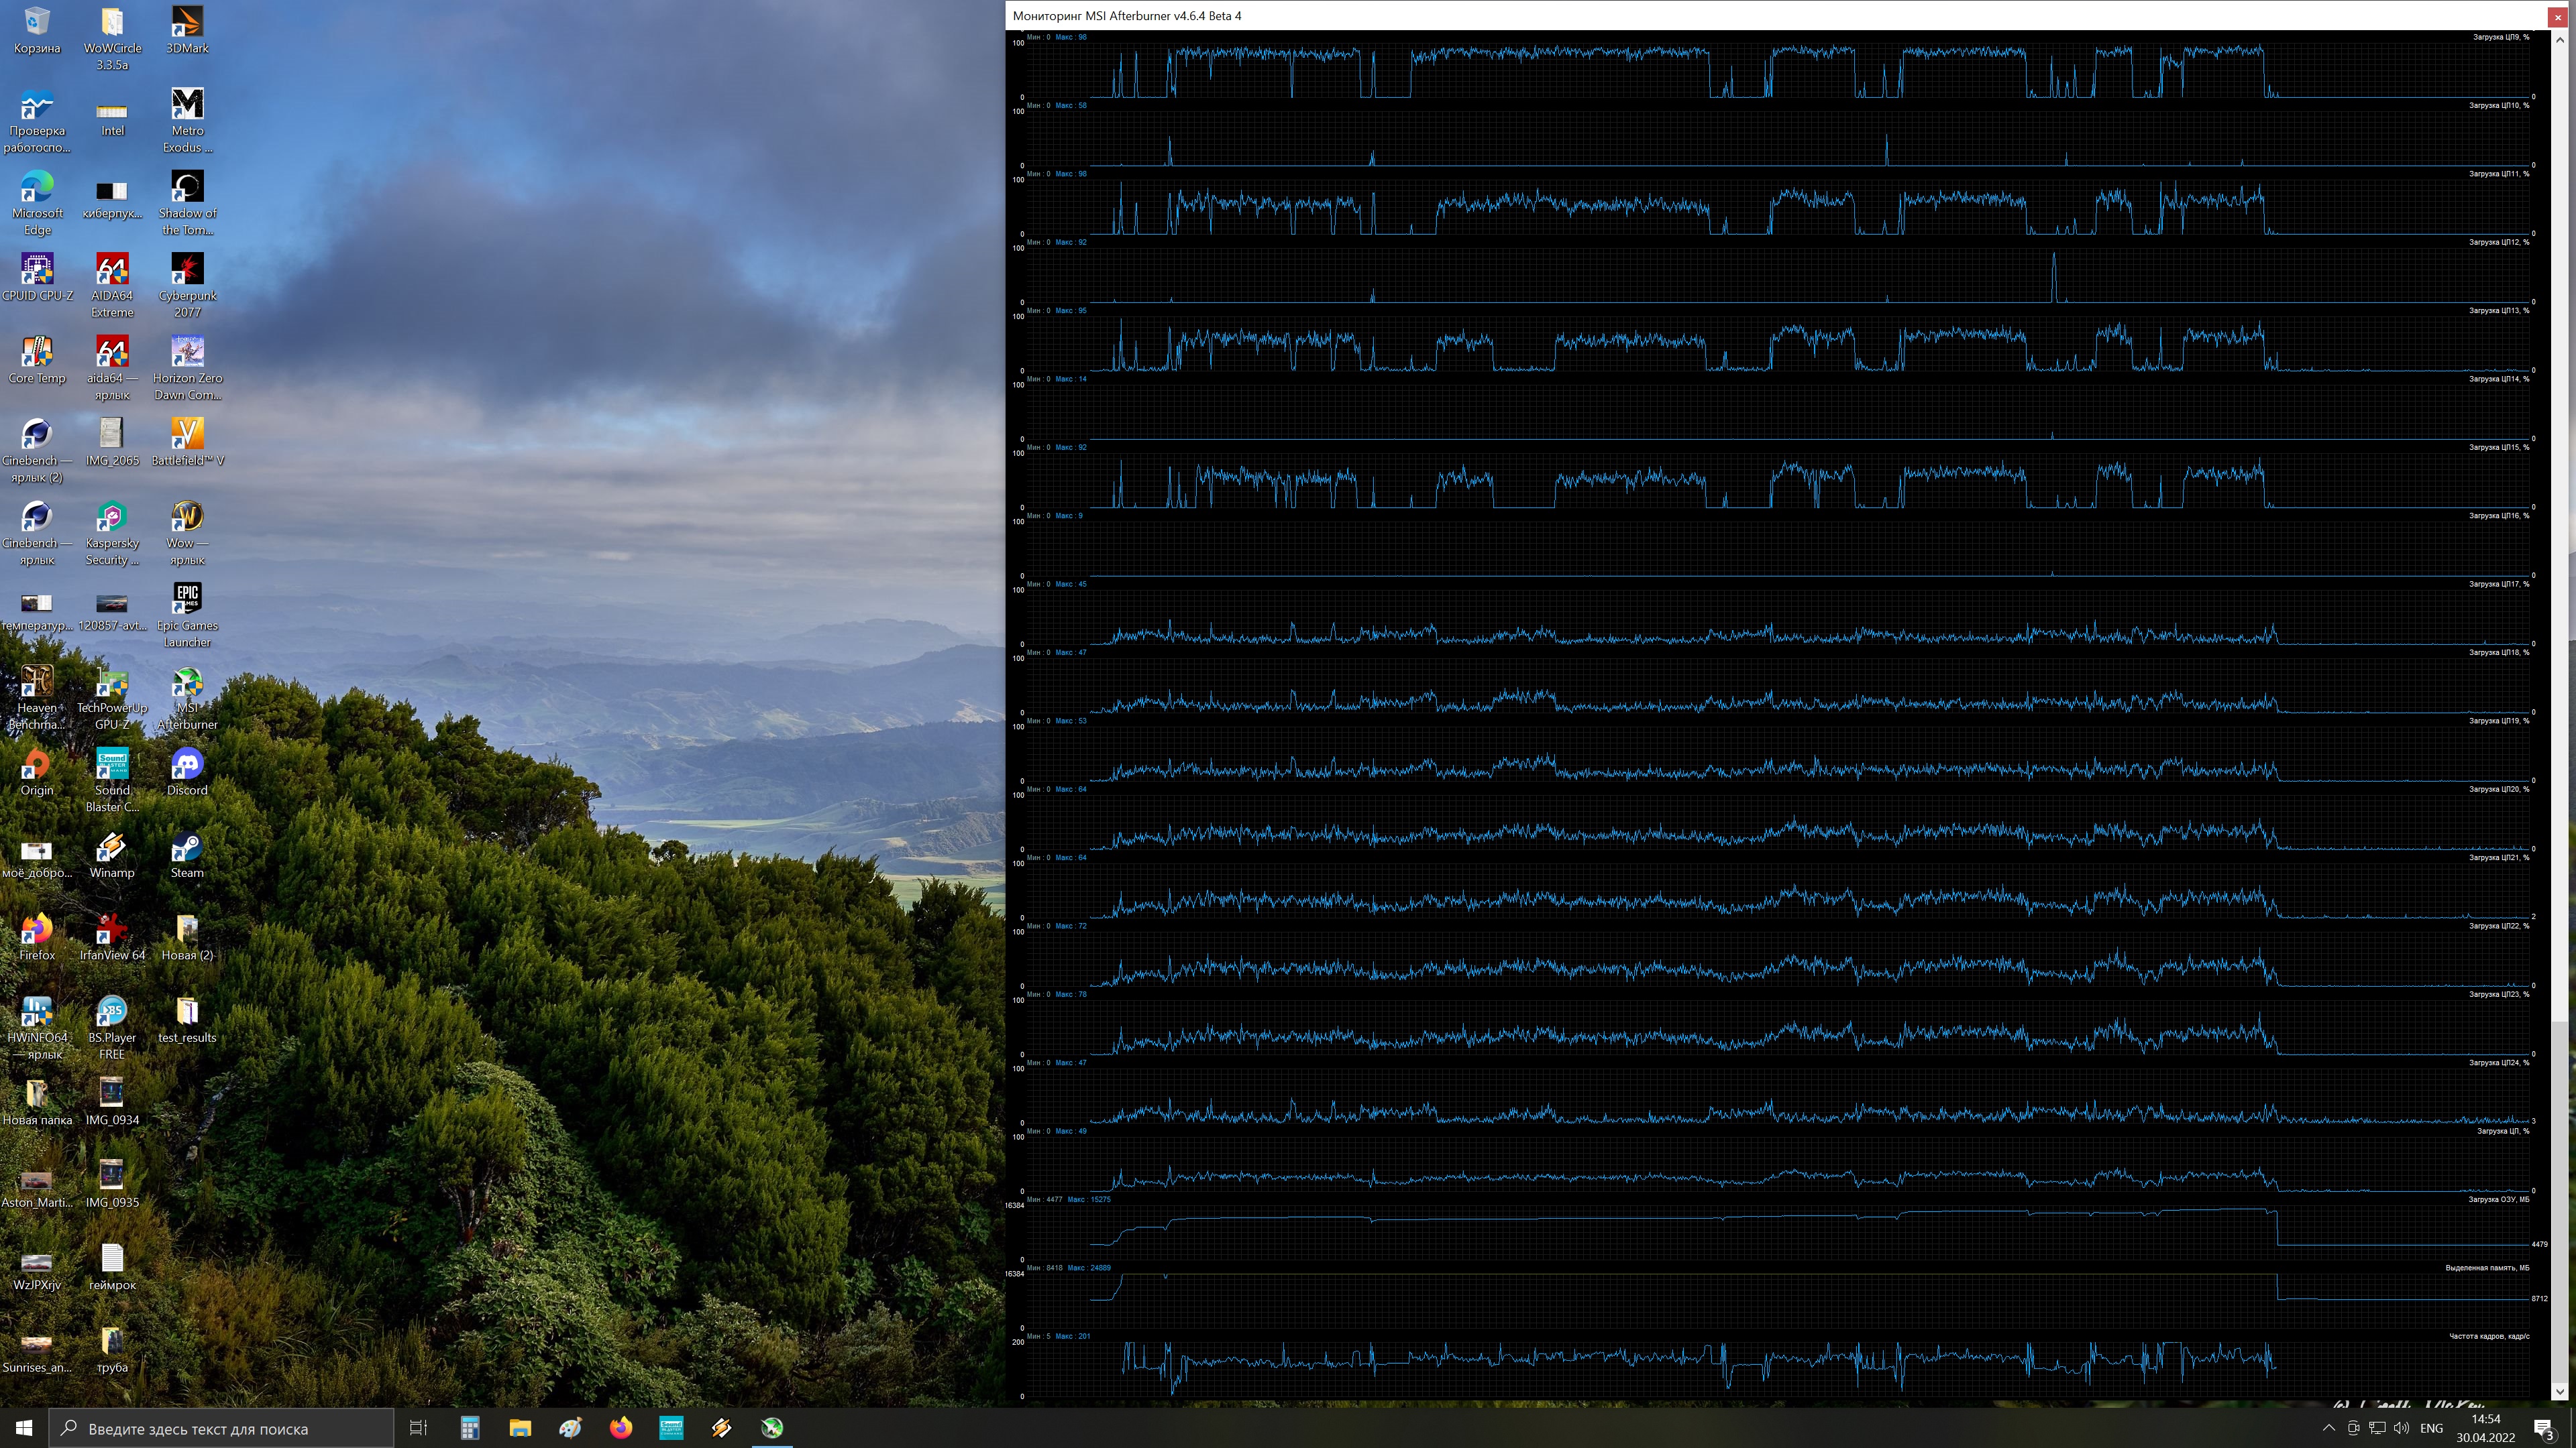
Task: Expand the hidden system tray icons chevron
Action: coord(2328,1428)
